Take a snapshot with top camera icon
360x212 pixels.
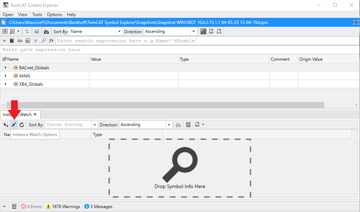coord(46,32)
